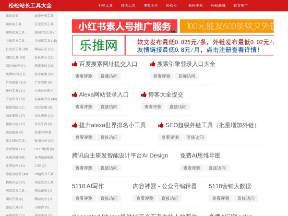Open the orange 100元能发600条软文外链 banner

tap(227, 26)
